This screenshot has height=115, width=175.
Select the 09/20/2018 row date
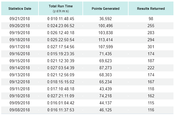20,26
